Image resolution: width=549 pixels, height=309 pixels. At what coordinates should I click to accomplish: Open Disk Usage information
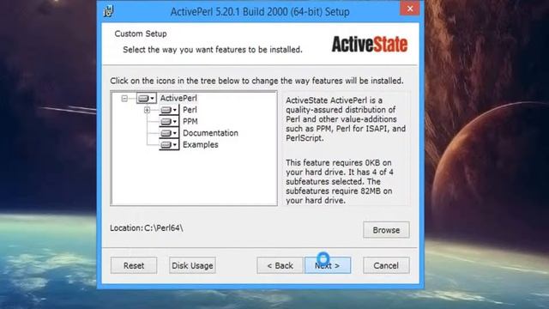coord(192,265)
